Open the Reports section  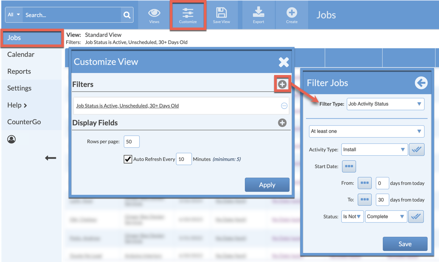(19, 71)
